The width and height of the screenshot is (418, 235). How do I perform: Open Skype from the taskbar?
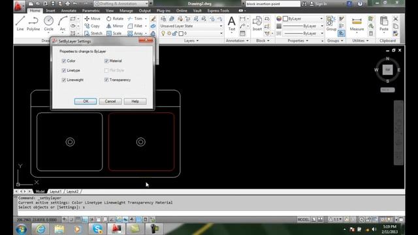click(97, 229)
